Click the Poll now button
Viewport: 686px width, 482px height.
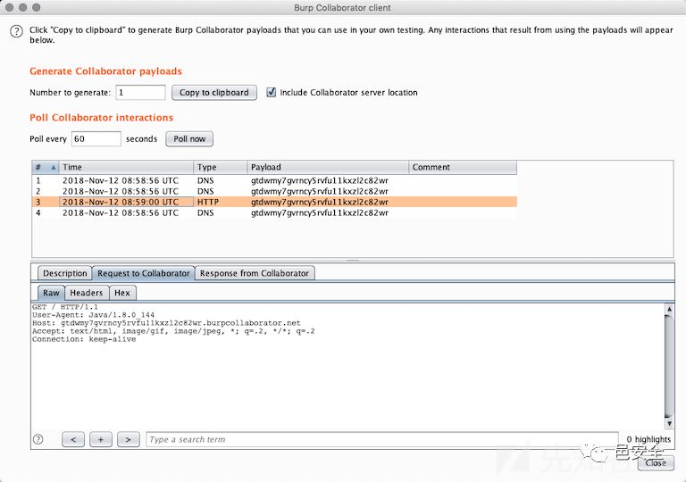[189, 138]
